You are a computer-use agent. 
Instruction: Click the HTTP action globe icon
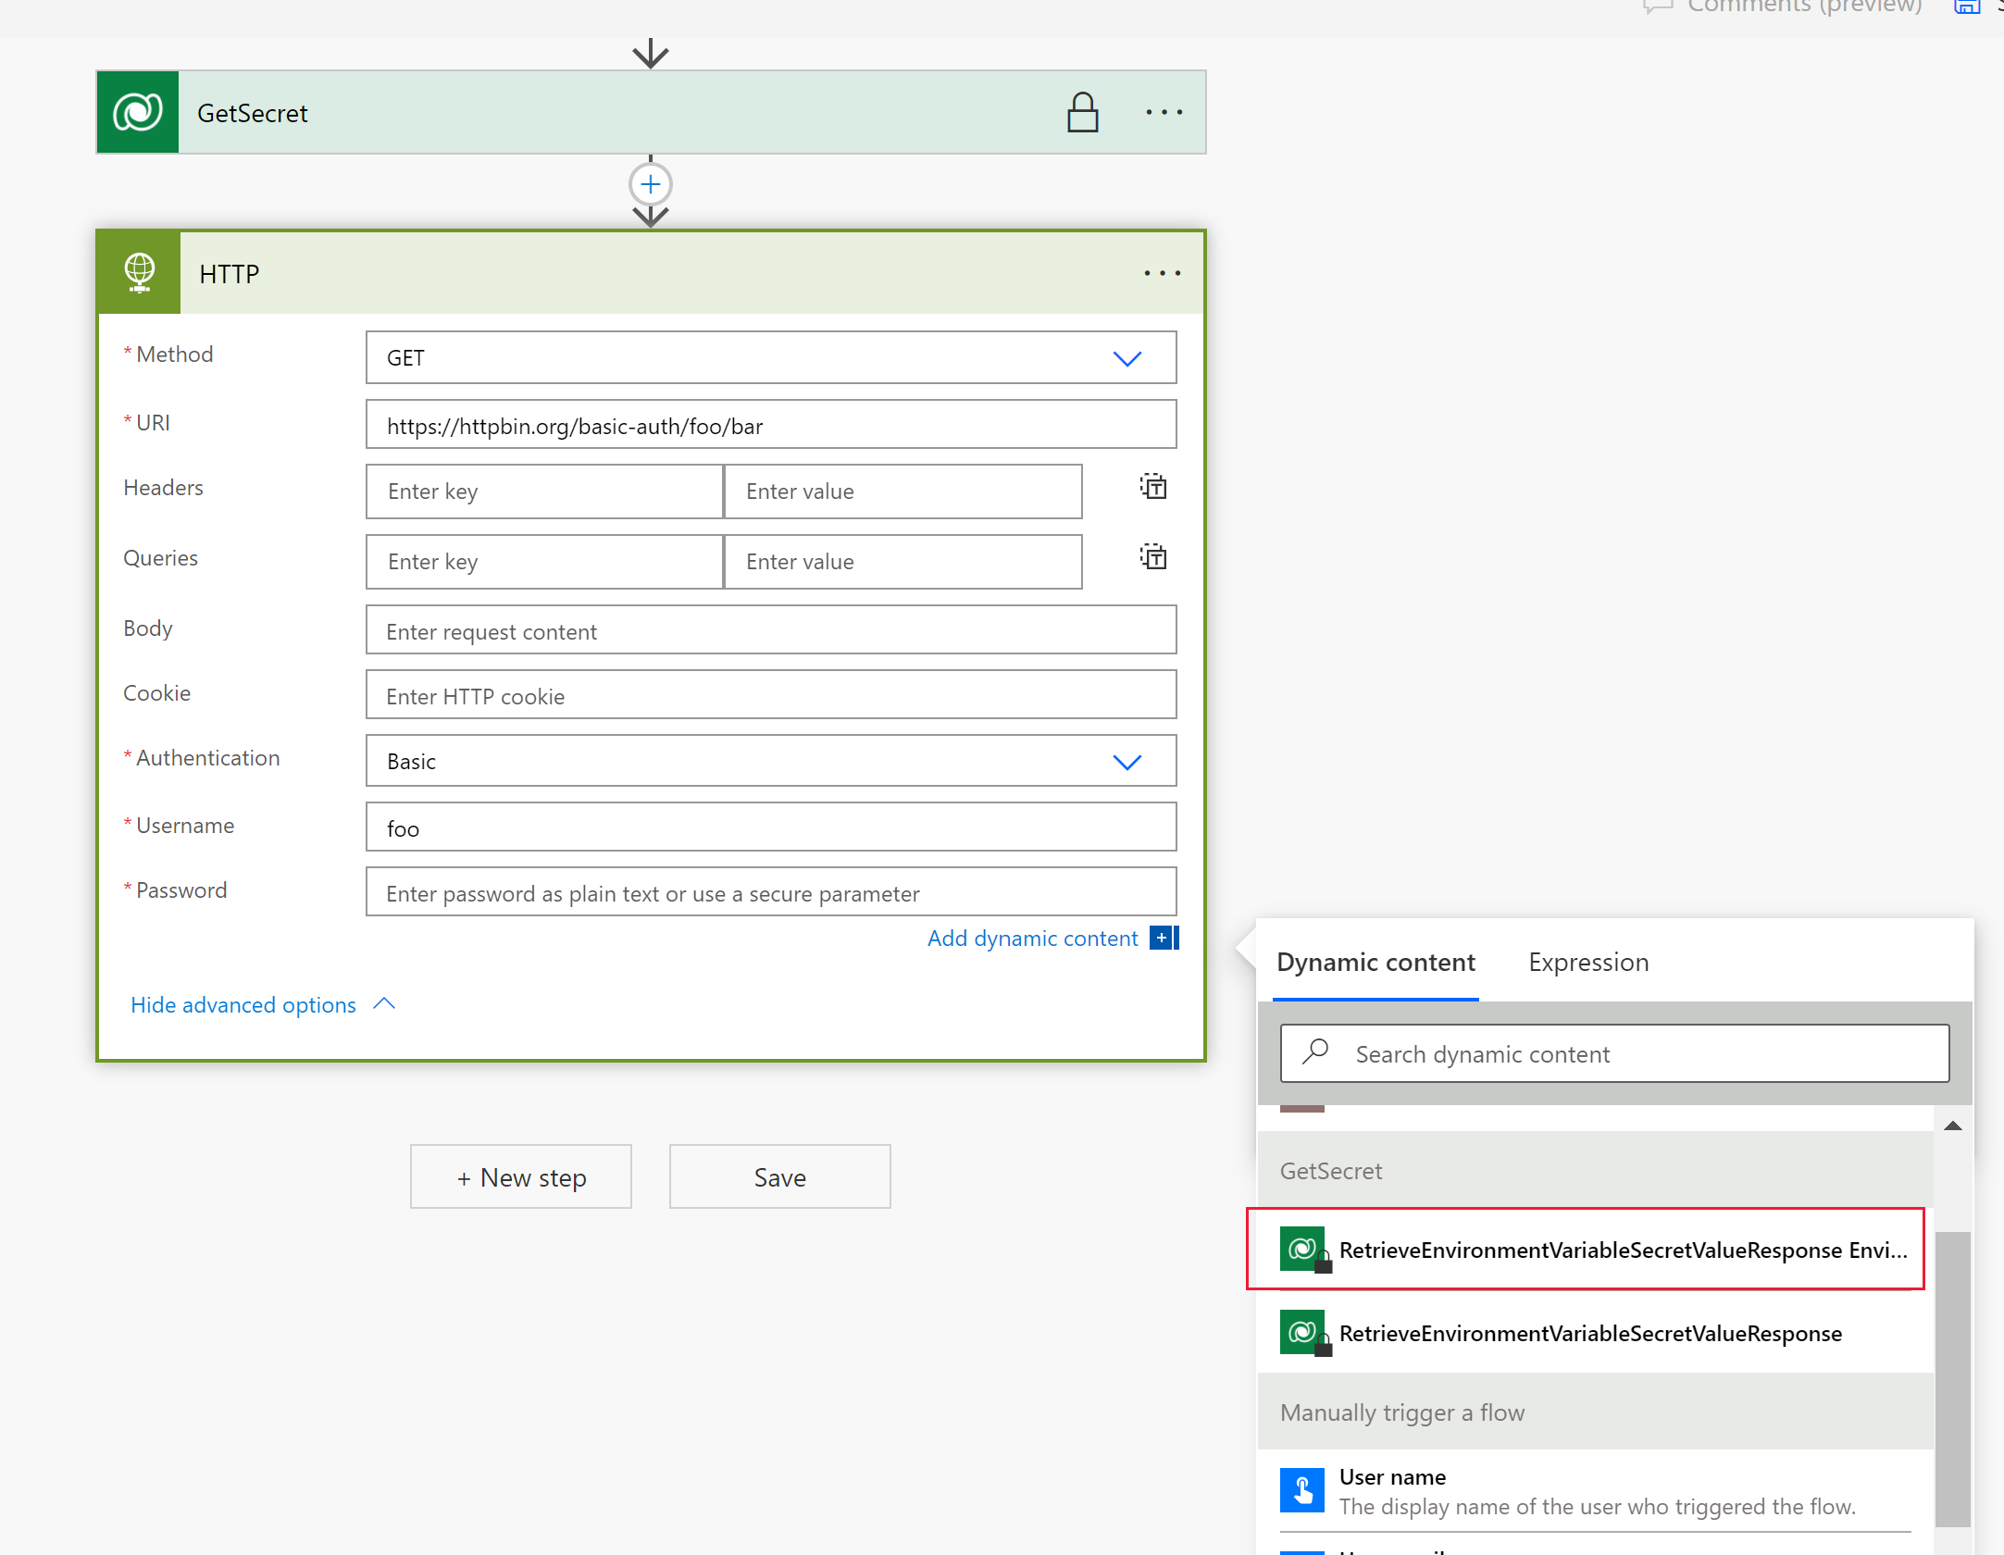click(140, 270)
